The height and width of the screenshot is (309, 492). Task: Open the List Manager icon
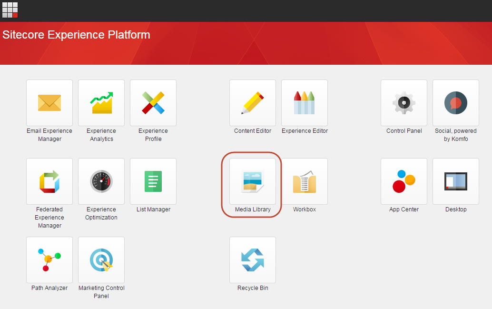pyautogui.click(x=153, y=181)
